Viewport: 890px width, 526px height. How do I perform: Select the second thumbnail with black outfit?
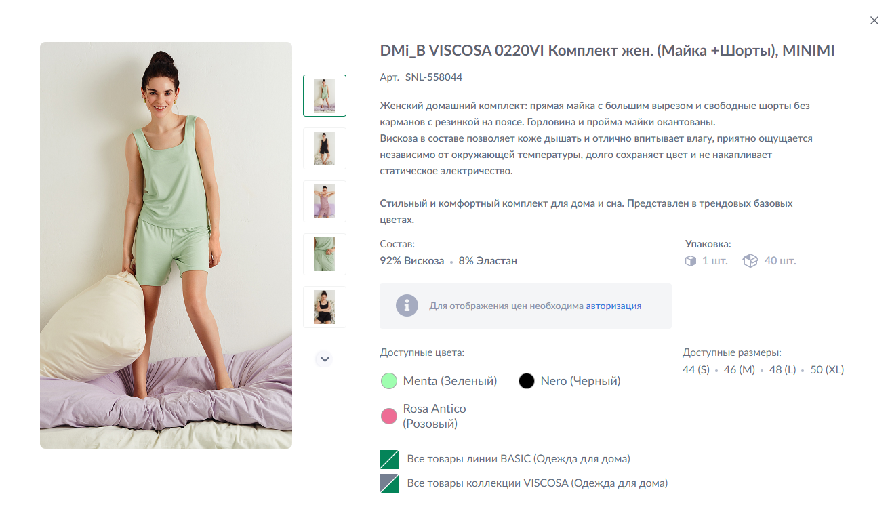[x=325, y=148]
